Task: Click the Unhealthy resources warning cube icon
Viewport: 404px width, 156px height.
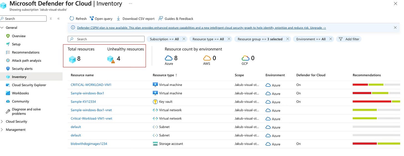Action: pos(111,59)
